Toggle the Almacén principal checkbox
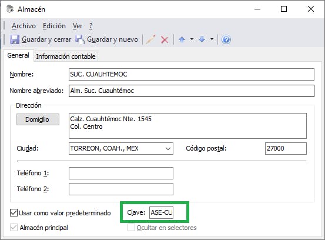The width and height of the screenshot is (325, 240). click(14, 227)
